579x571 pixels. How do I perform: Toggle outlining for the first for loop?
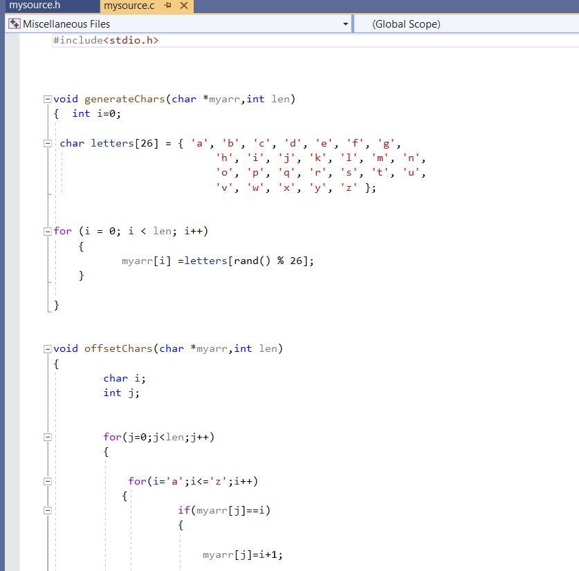[47, 231]
